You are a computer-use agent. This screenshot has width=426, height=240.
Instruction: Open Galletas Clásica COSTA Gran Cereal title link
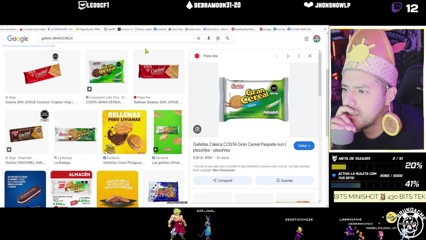coord(240,147)
